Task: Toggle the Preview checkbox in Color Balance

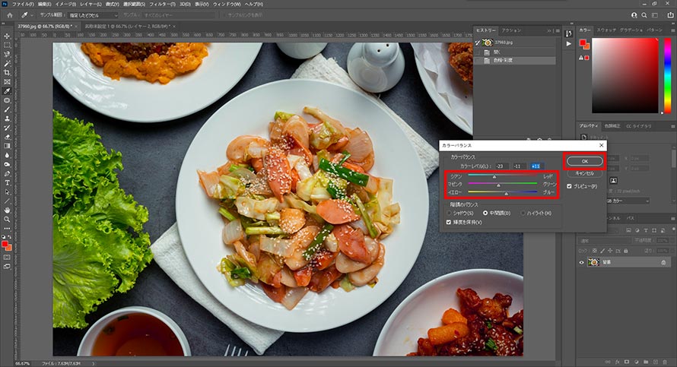Action: click(x=569, y=186)
